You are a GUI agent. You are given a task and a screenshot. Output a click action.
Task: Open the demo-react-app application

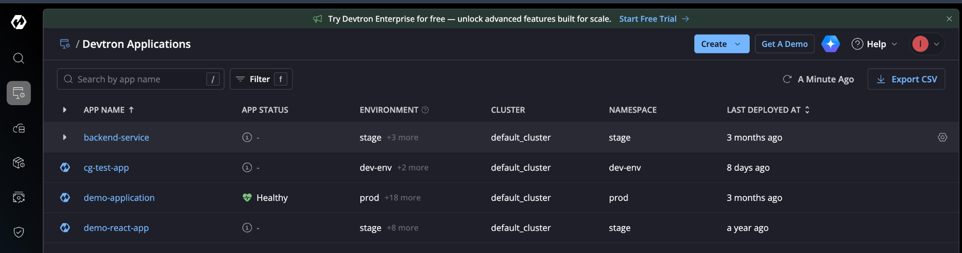coord(116,228)
